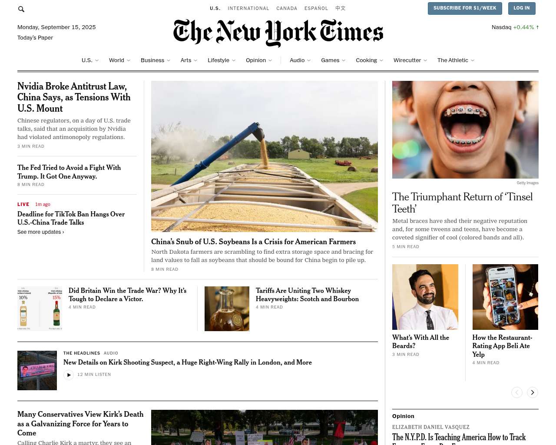Open the soybean harvest main story image
This screenshot has height=445, width=556.
[265, 156]
